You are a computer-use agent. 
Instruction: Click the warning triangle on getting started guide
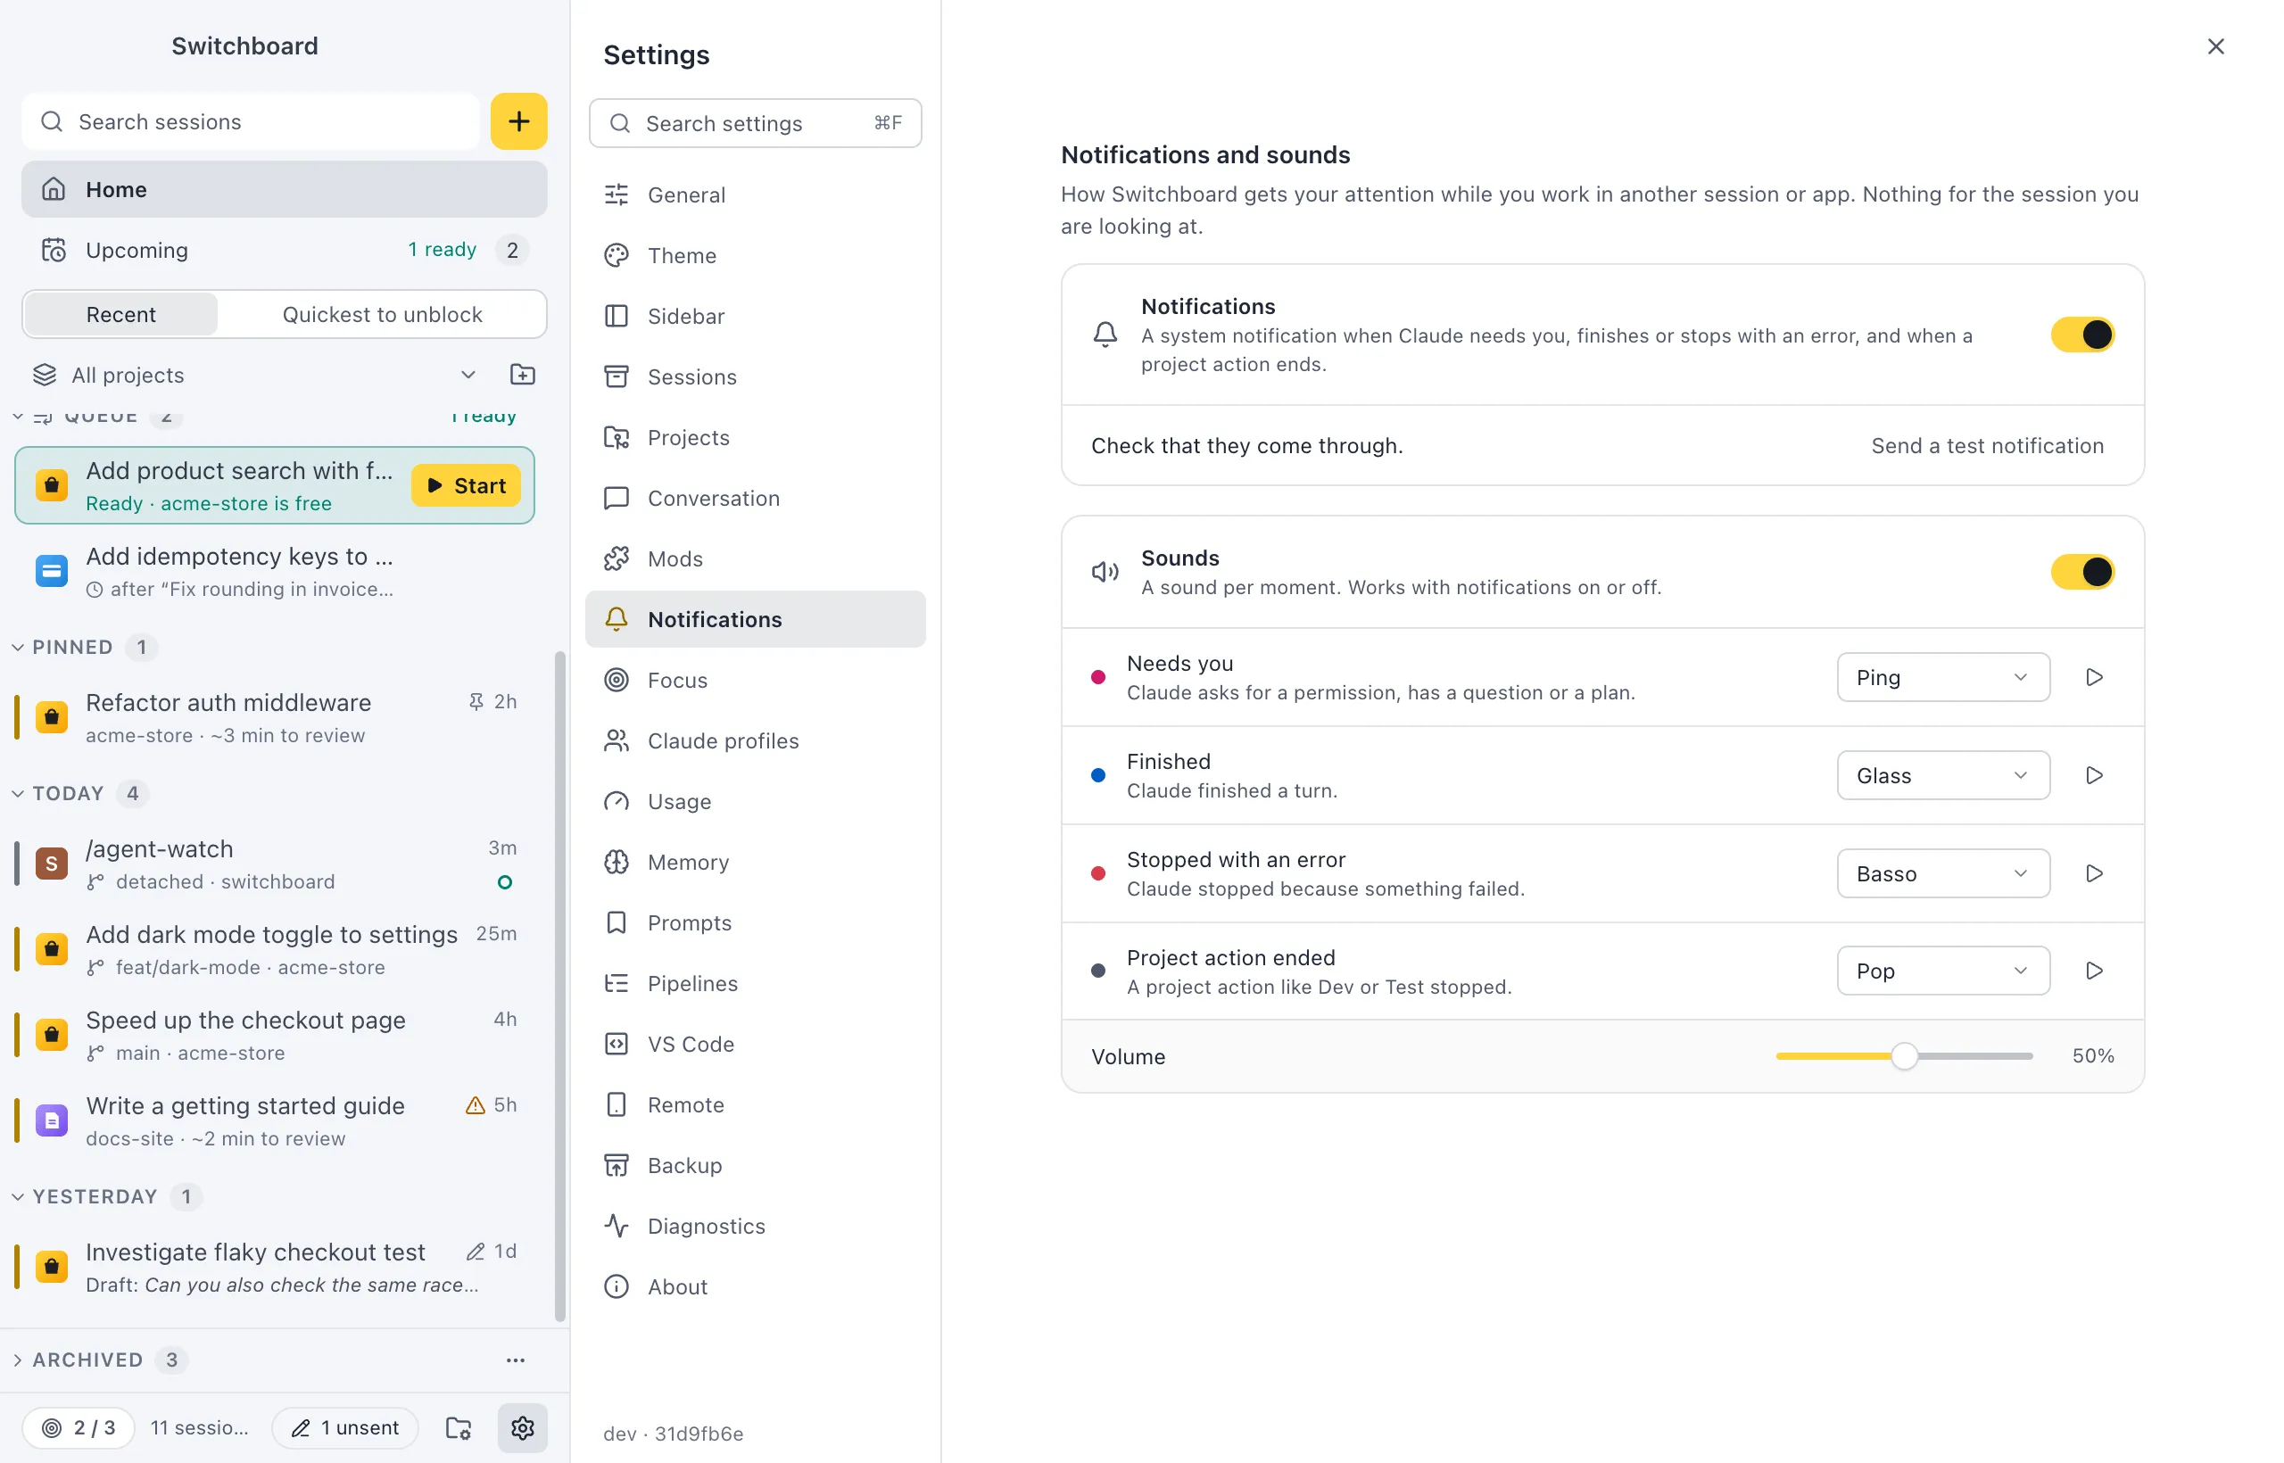tap(475, 1105)
